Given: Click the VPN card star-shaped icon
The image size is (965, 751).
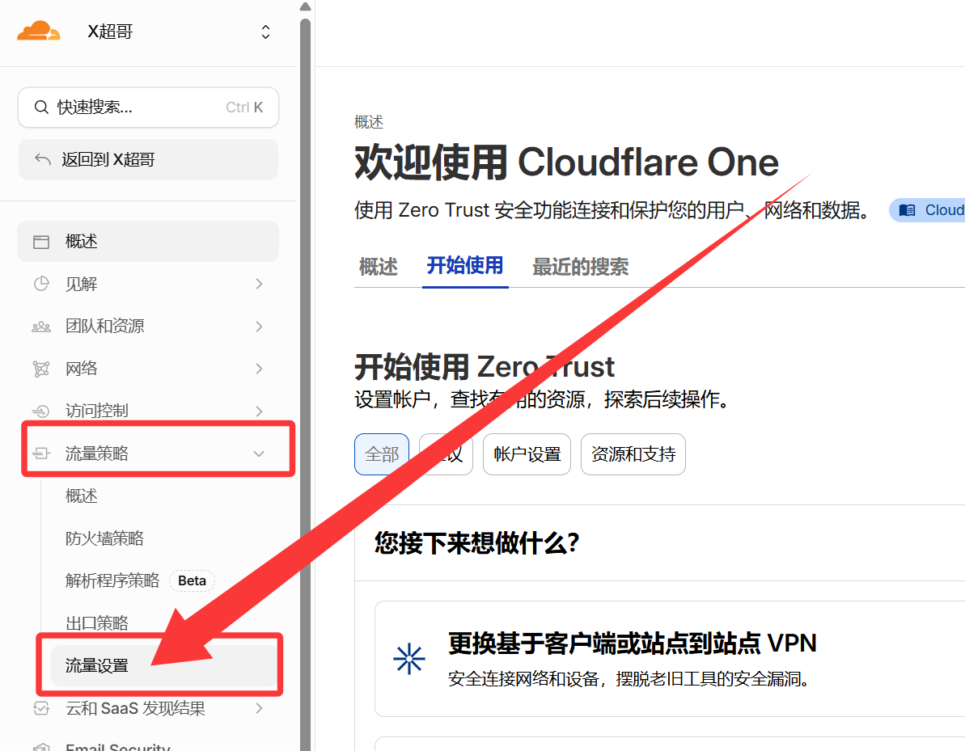Looking at the screenshot, I should coord(409,659).
